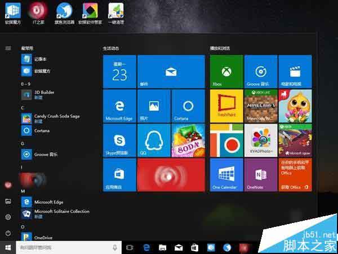Open the orange Get Office tile
Screen dimensions: 338x254
(295, 175)
